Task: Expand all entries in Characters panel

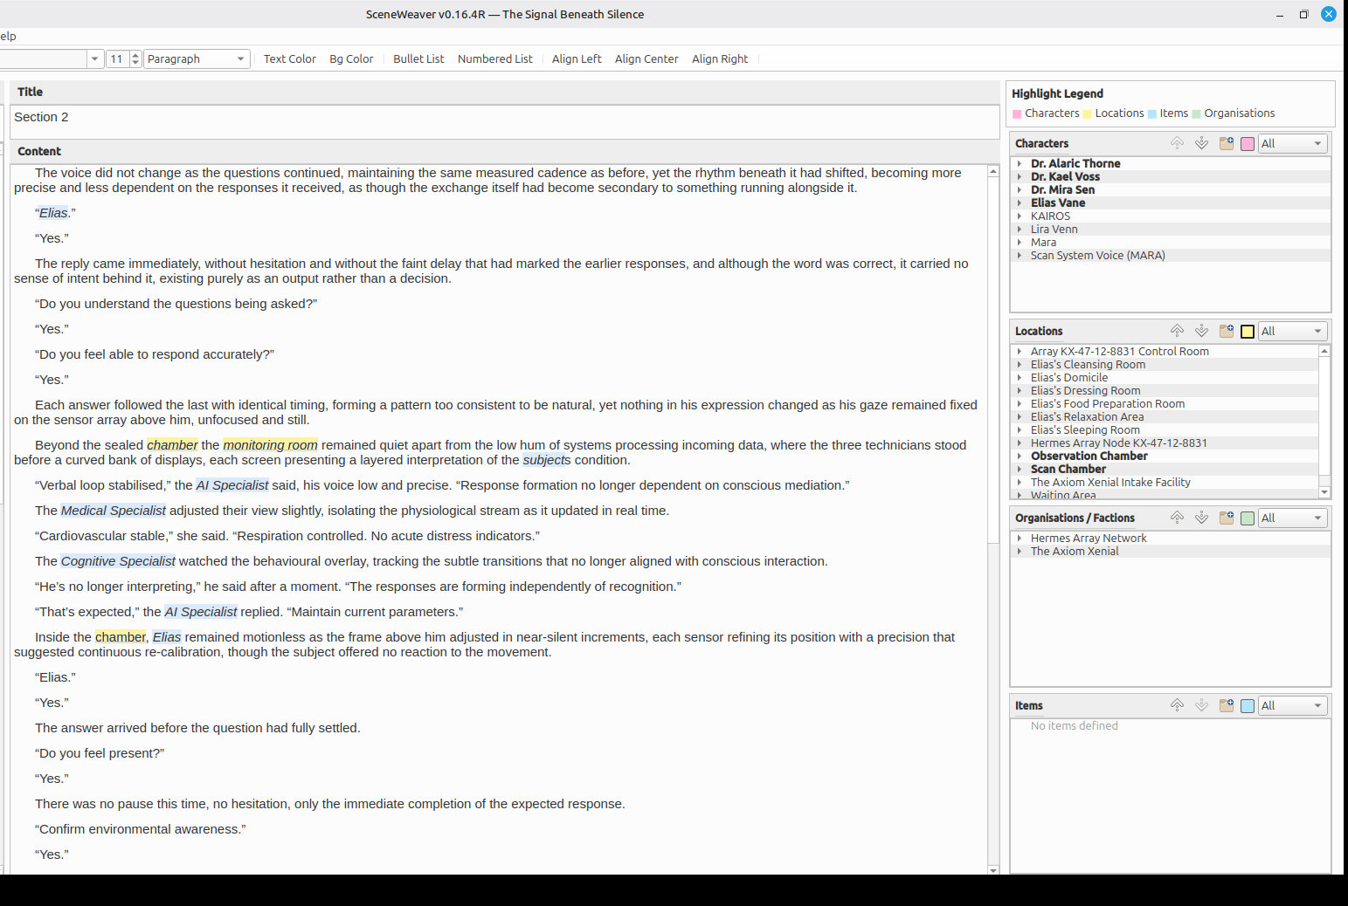Action: [1201, 143]
